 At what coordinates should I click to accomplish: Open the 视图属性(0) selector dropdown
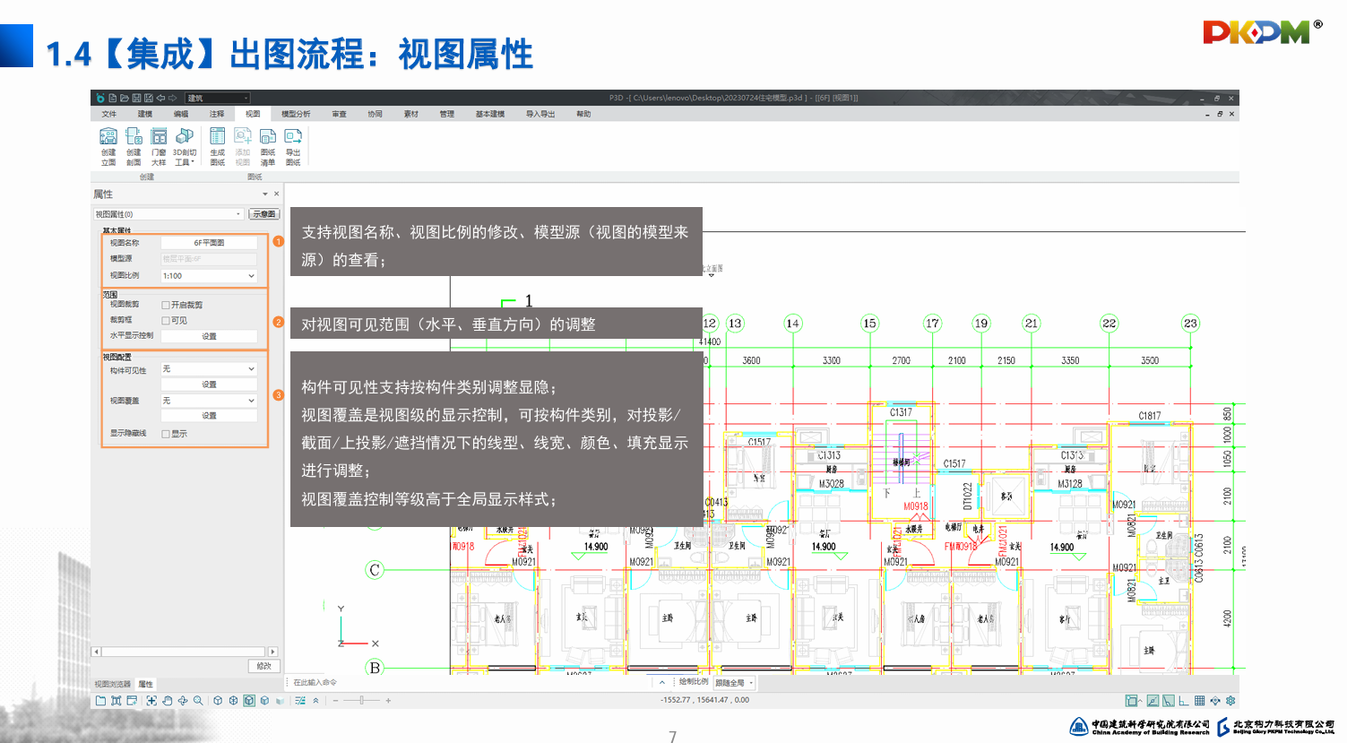(x=168, y=214)
